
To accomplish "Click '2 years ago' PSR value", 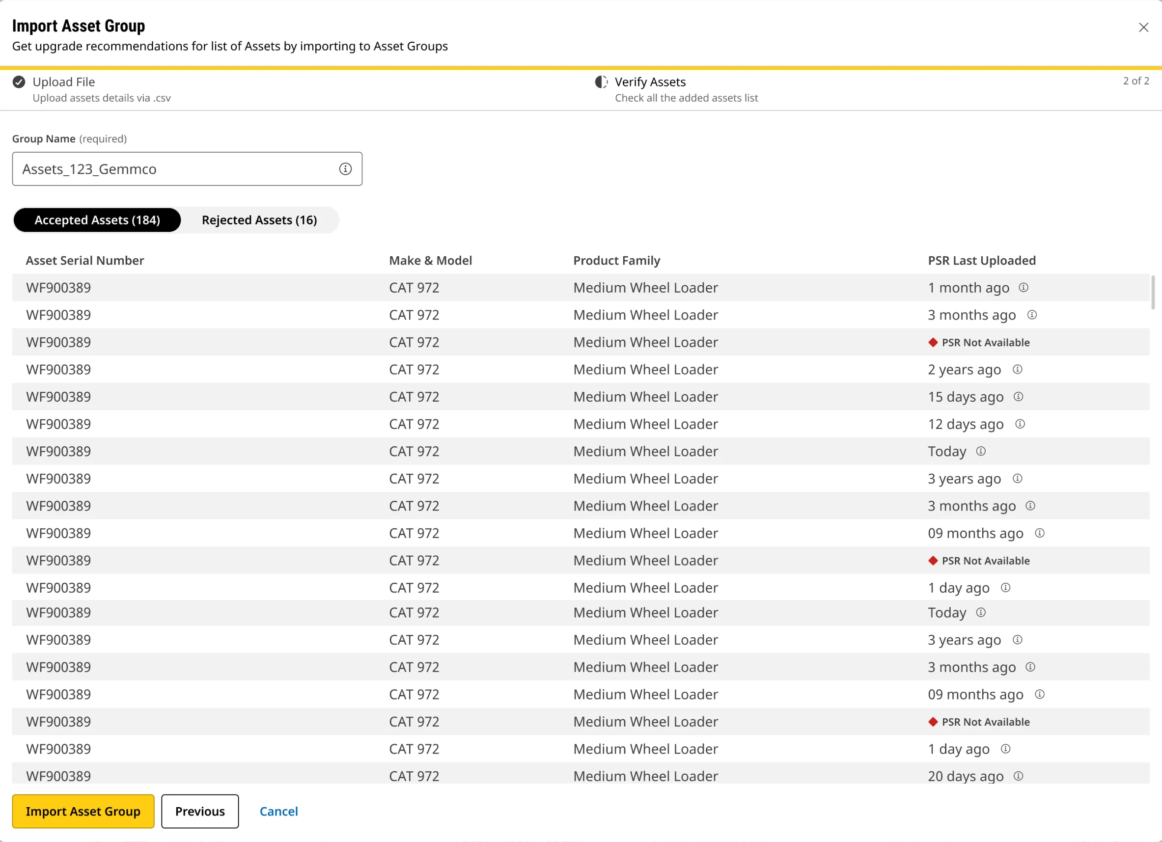I will 964,370.
